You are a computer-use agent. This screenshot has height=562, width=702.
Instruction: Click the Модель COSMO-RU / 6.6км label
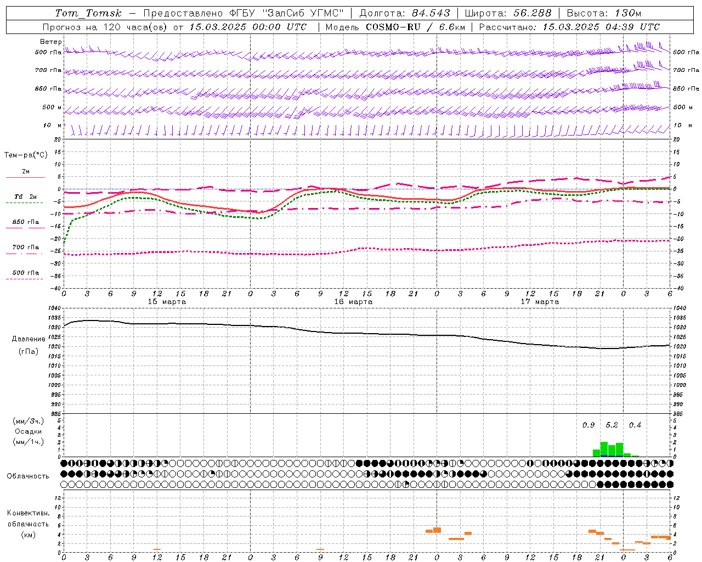[x=395, y=27]
